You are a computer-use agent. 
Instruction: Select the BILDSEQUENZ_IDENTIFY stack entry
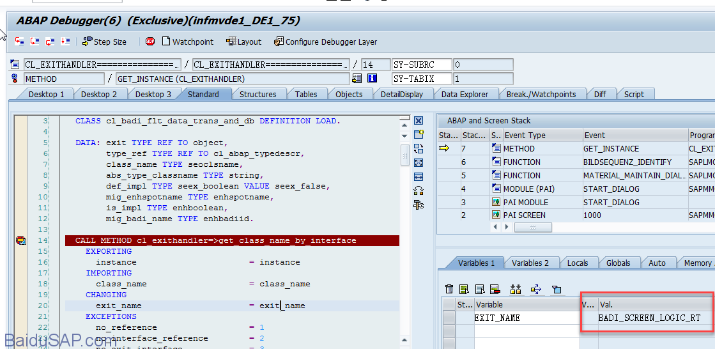pyautogui.click(x=627, y=162)
